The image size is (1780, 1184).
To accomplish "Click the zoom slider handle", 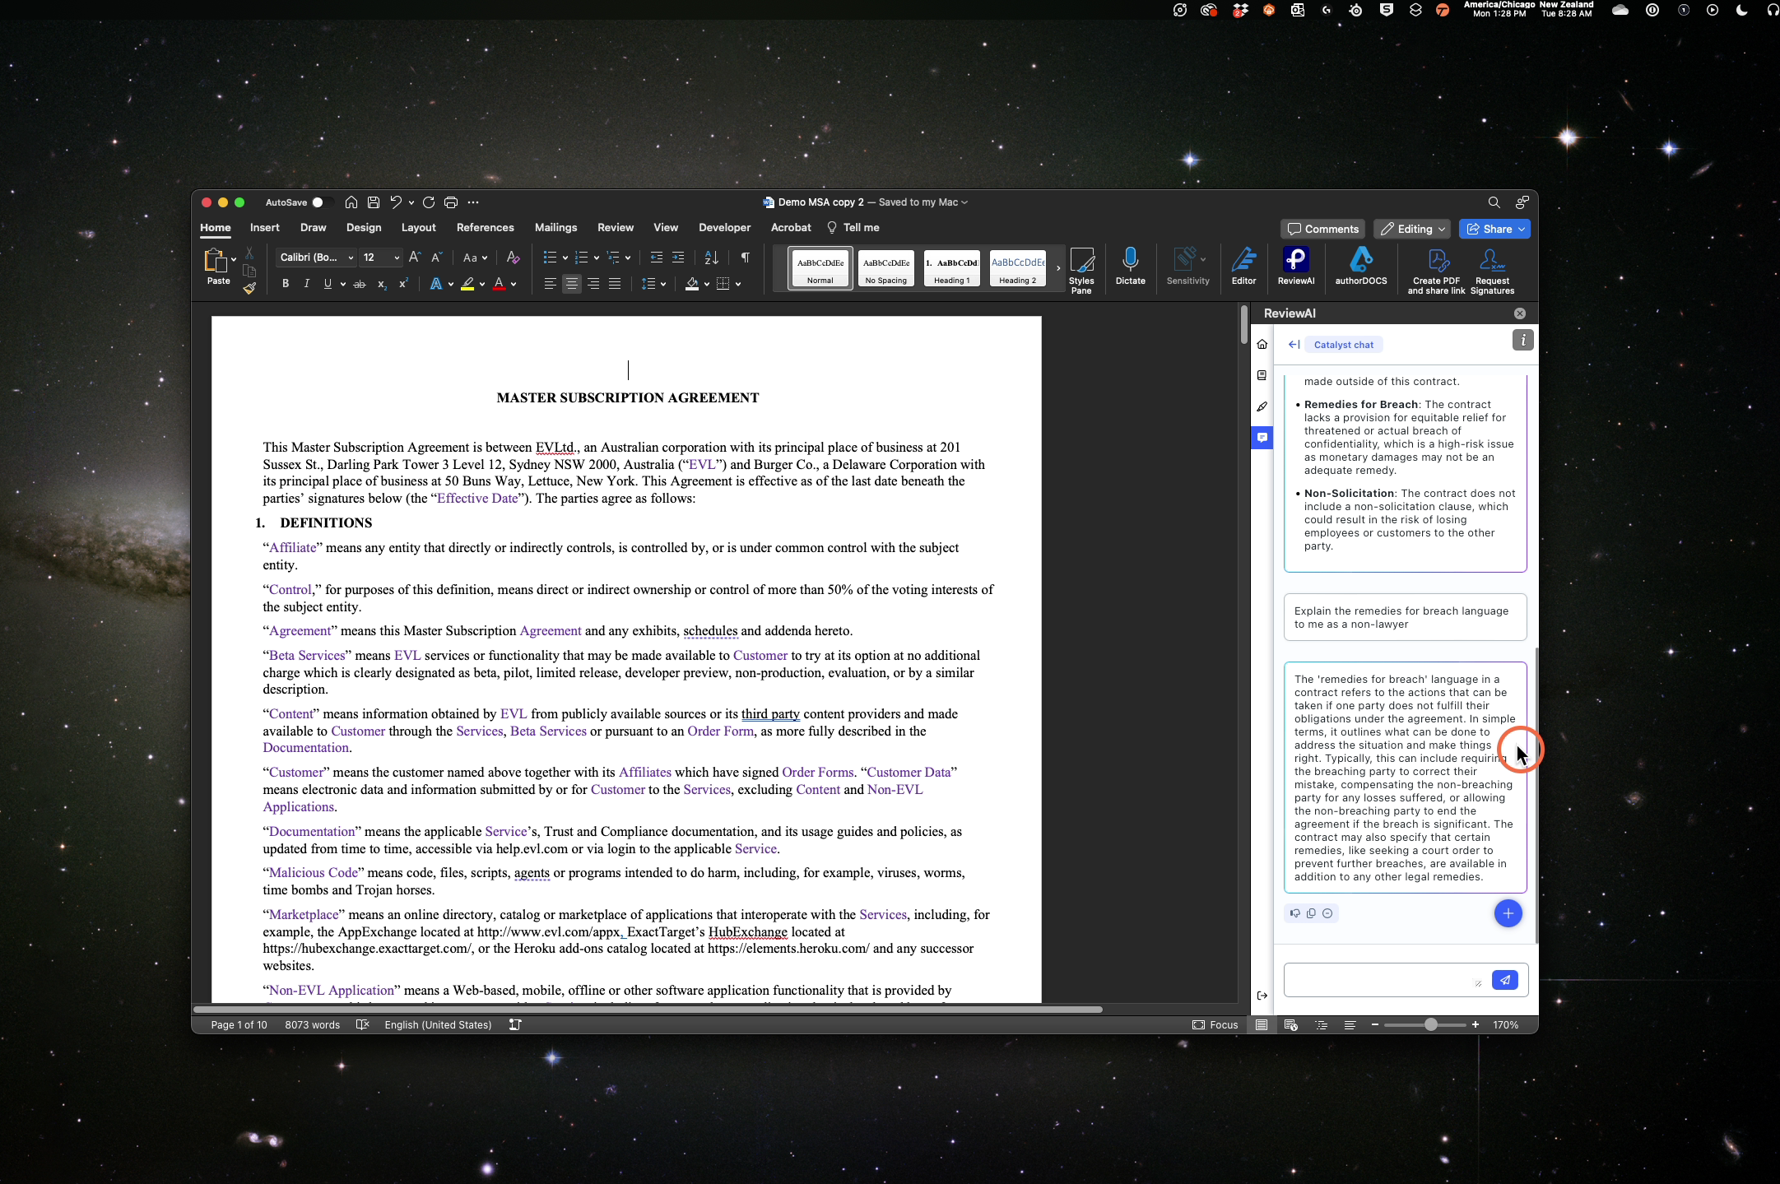I will pyautogui.click(x=1431, y=1024).
